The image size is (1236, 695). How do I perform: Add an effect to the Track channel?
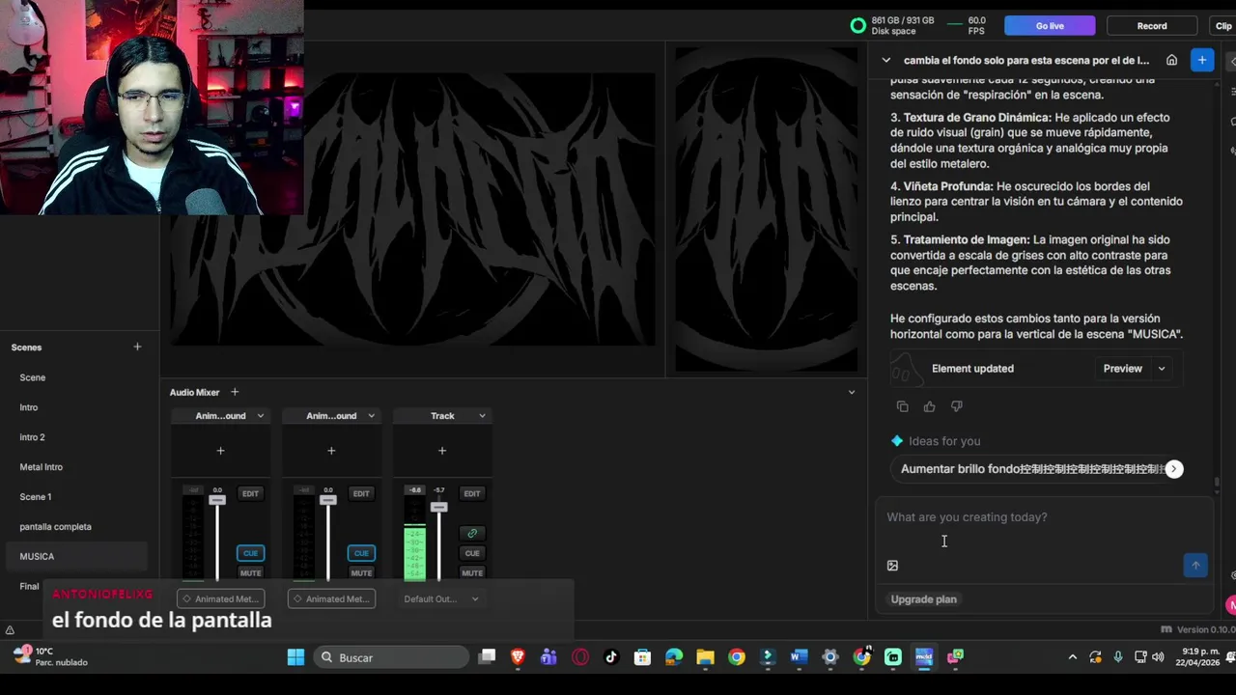click(x=442, y=451)
